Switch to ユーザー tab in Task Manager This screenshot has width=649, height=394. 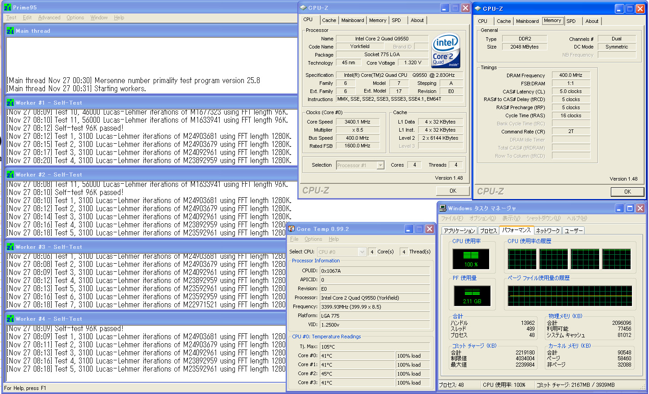click(x=574, y=230)
